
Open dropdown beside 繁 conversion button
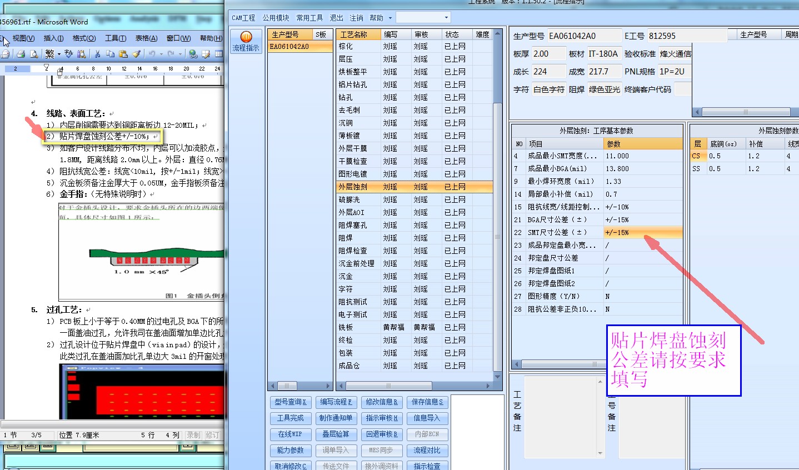click(x=58, y=54)
